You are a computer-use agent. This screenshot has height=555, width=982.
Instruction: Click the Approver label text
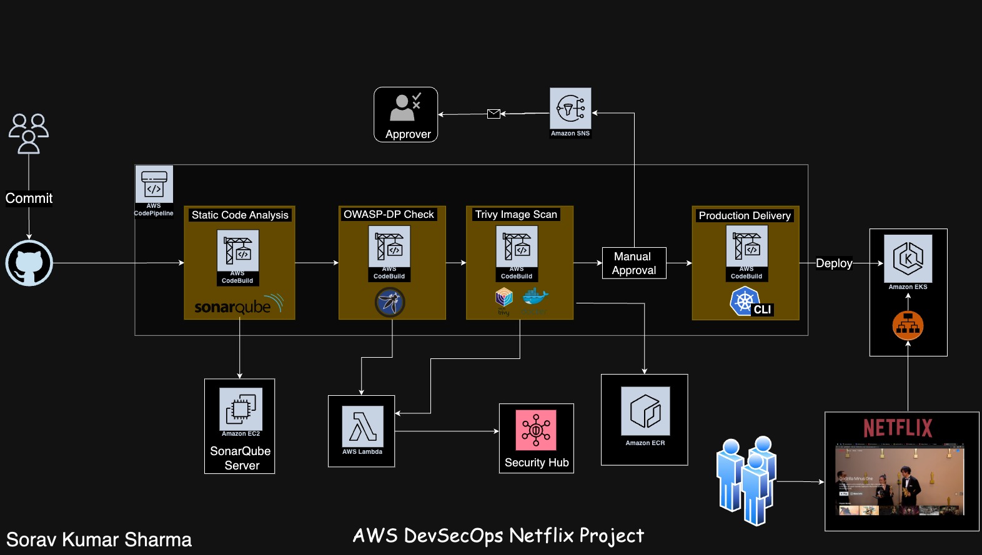tap(408, 134)
